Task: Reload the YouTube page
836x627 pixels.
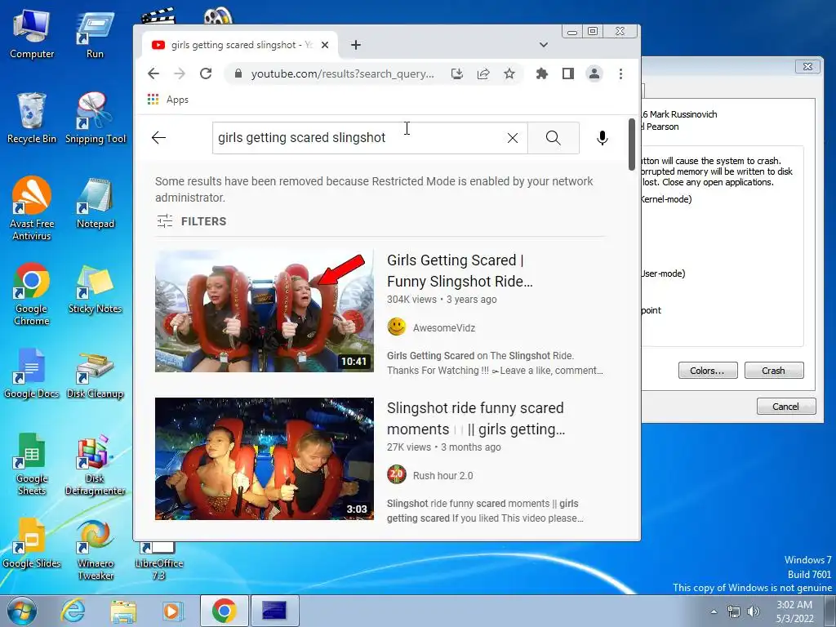Action: [206, 73]
